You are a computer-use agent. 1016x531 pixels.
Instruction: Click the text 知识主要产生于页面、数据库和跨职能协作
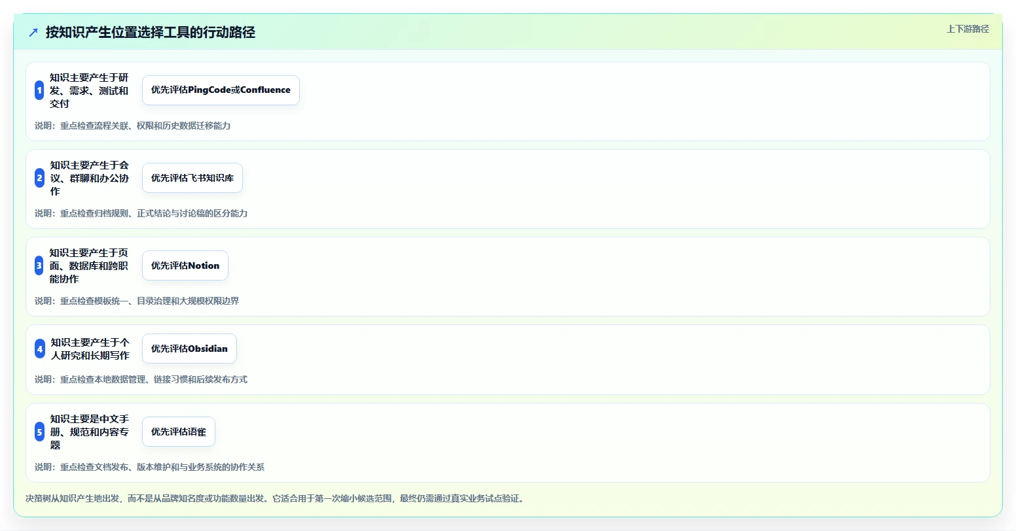89,265
